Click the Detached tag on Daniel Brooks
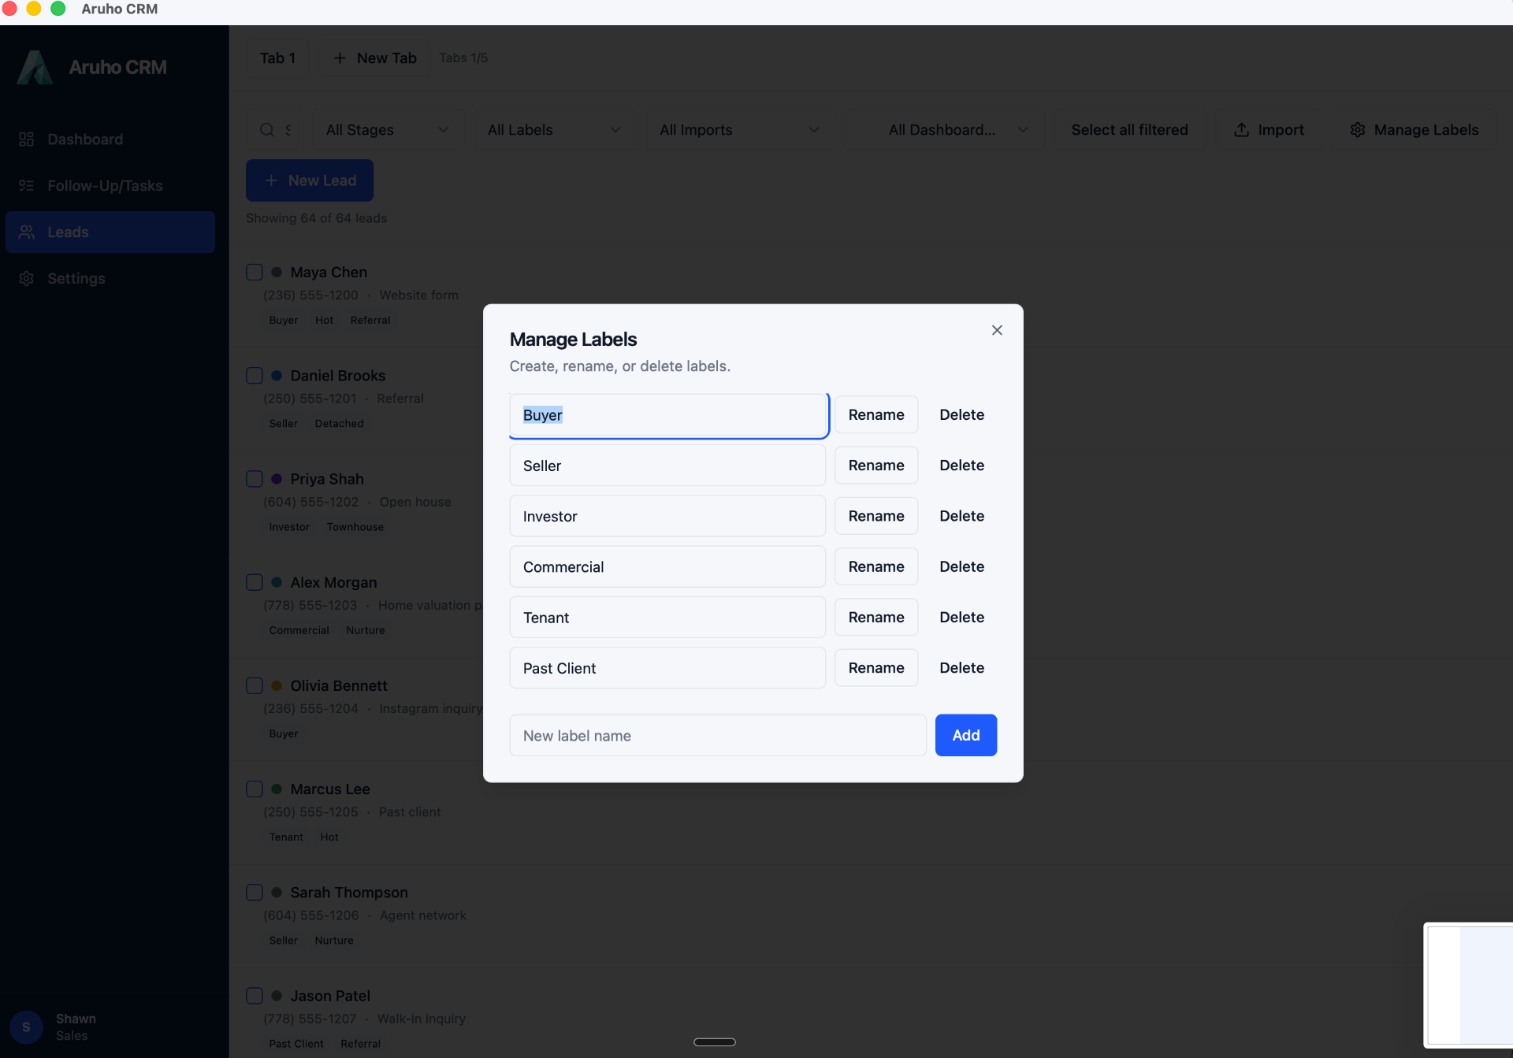This screenshot has width=1513, height=1058. coord(339,424)
